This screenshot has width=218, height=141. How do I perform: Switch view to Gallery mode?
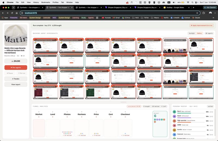pyautogui.click(x=199, y=33)
